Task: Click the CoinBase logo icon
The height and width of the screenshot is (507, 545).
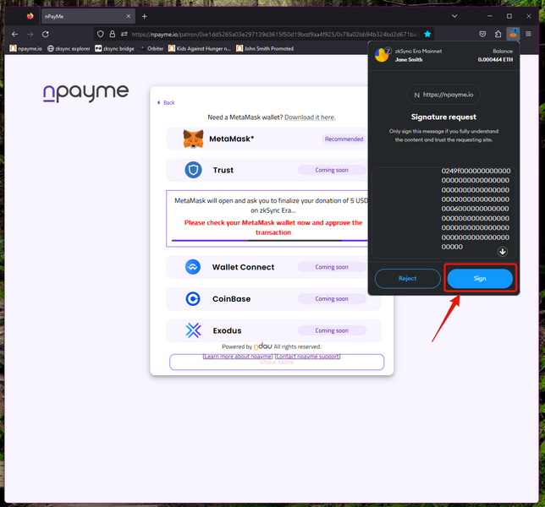Action: [193, 299]
